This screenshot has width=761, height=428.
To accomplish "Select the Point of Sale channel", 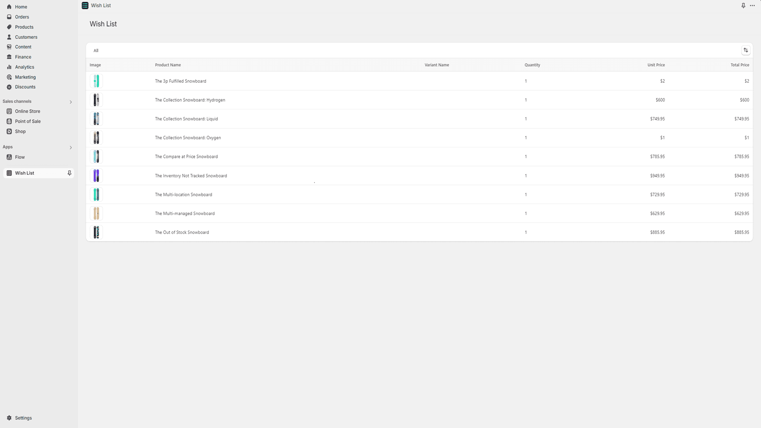I will 27,121.
